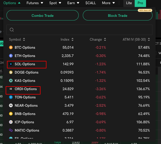Open the Spot dropdown menu

[x=55, y=3]
